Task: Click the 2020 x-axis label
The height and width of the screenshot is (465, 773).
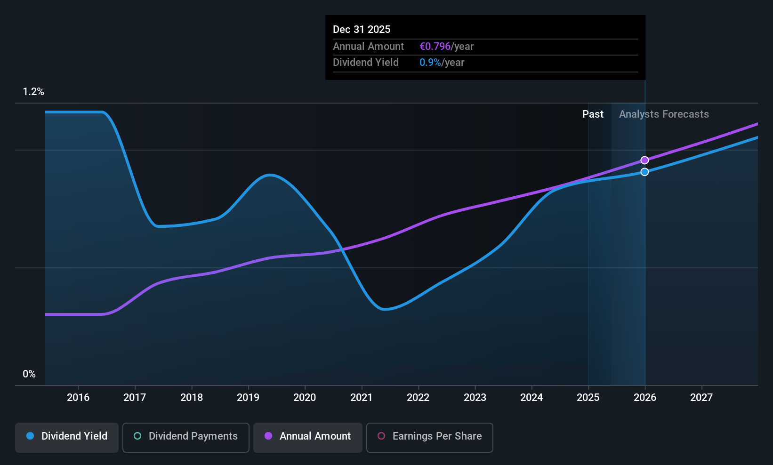Action: click(305, 398)
